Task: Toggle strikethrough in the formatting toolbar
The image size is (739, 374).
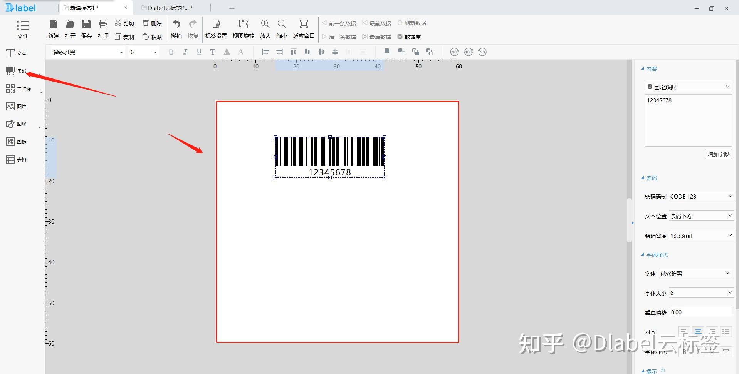Action: tap(213, 52)
